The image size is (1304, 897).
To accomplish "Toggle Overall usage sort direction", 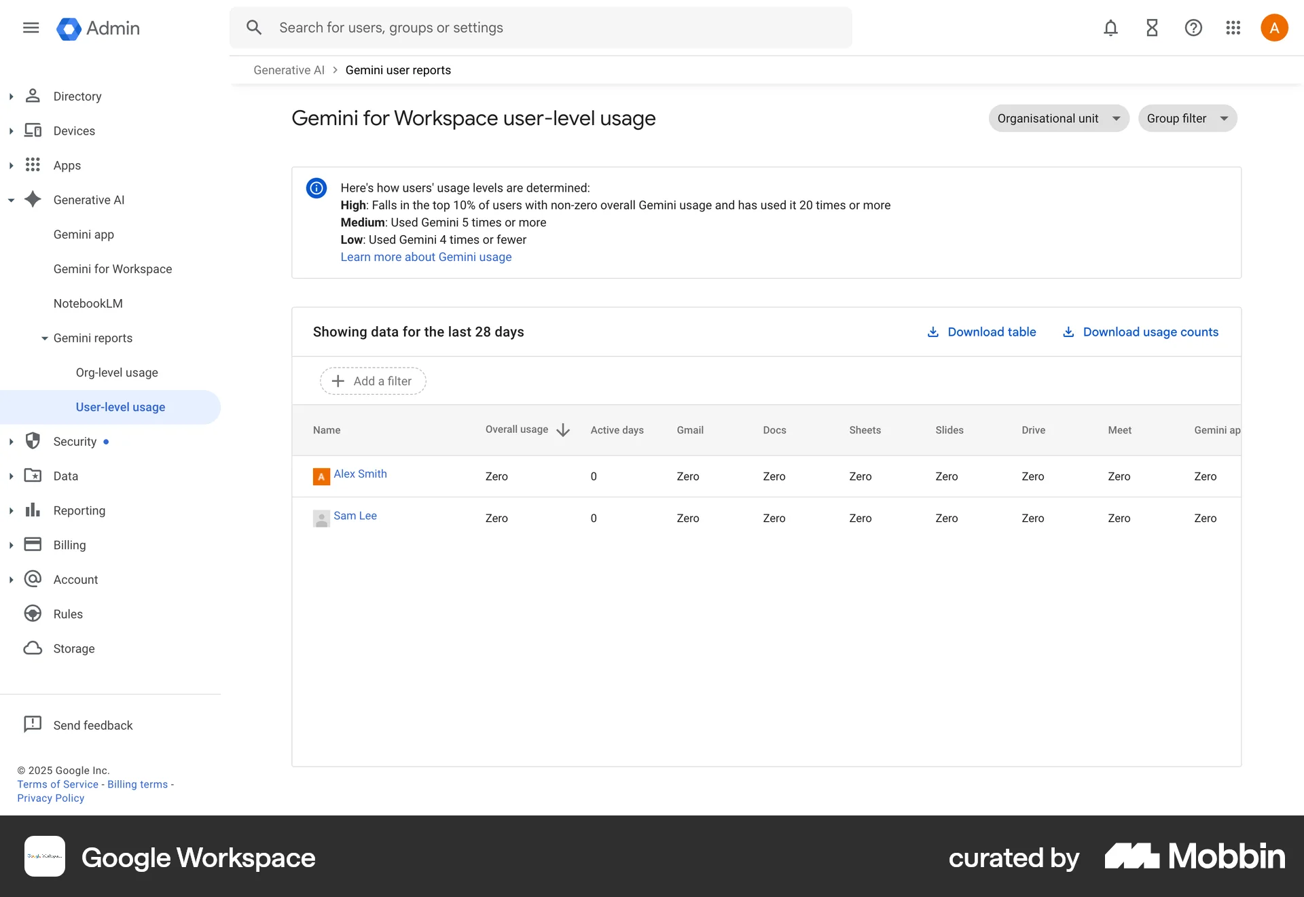I will click(562, 429).
